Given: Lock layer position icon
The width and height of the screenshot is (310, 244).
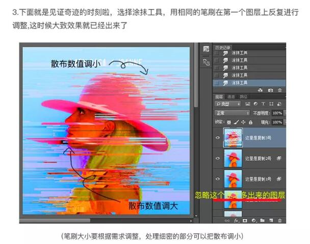Looking at the screenshot, I should (x=243, y=123).
